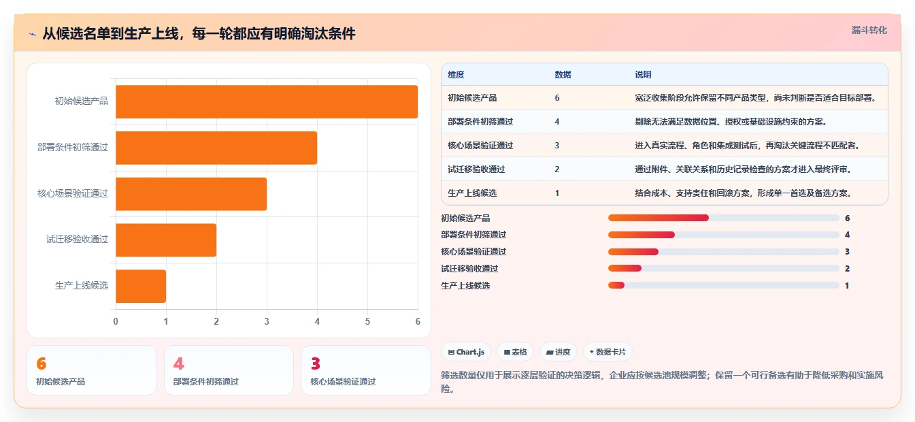Click the 部署条件初筛通过 progress bar
This screenshot has height=422, width=915.
tap(724, 235)
